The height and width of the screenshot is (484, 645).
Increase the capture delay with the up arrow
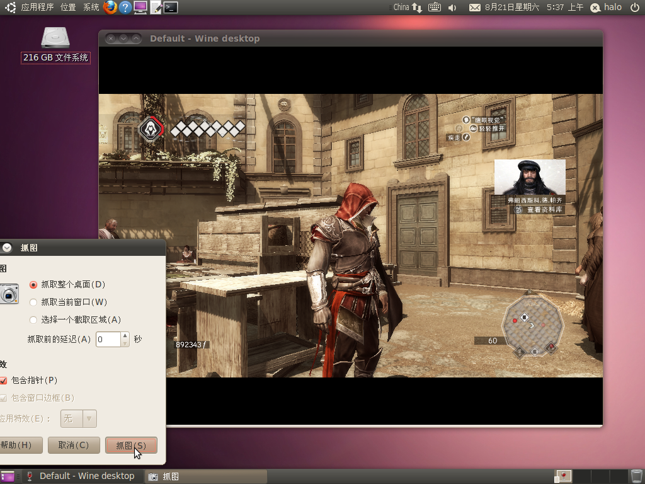click(125, 336)
